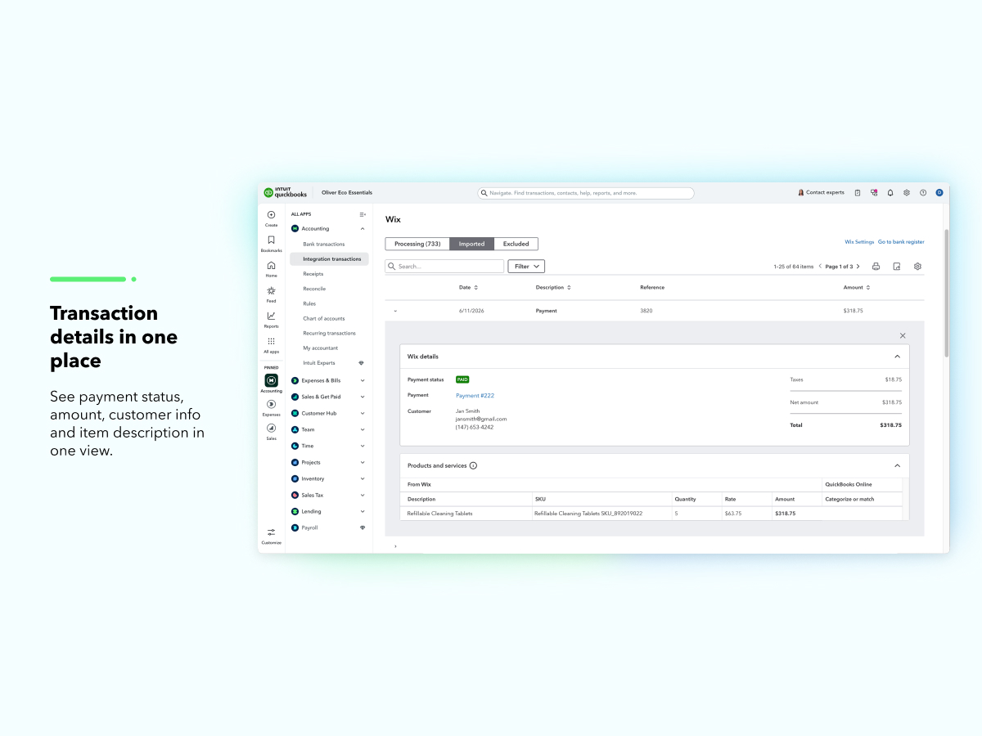Open the notifications bell

click(890, 193)
